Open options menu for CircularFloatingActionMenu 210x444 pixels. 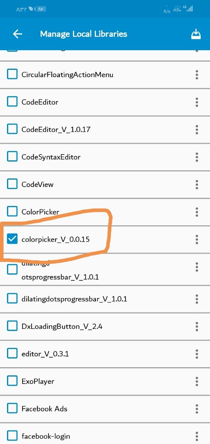(x=197, y=75)
